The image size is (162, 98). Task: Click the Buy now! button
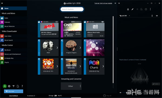13,91
